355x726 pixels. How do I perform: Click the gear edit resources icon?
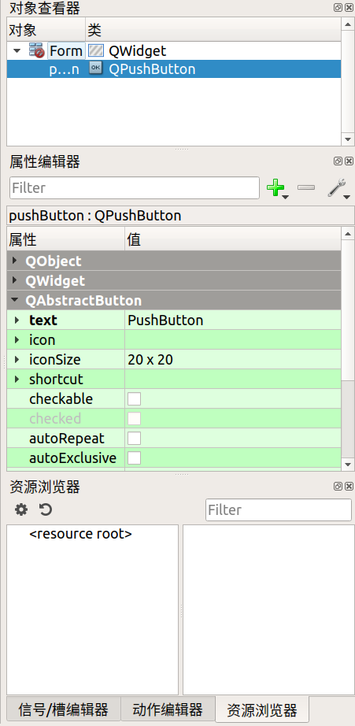click(x=21, y=509)
